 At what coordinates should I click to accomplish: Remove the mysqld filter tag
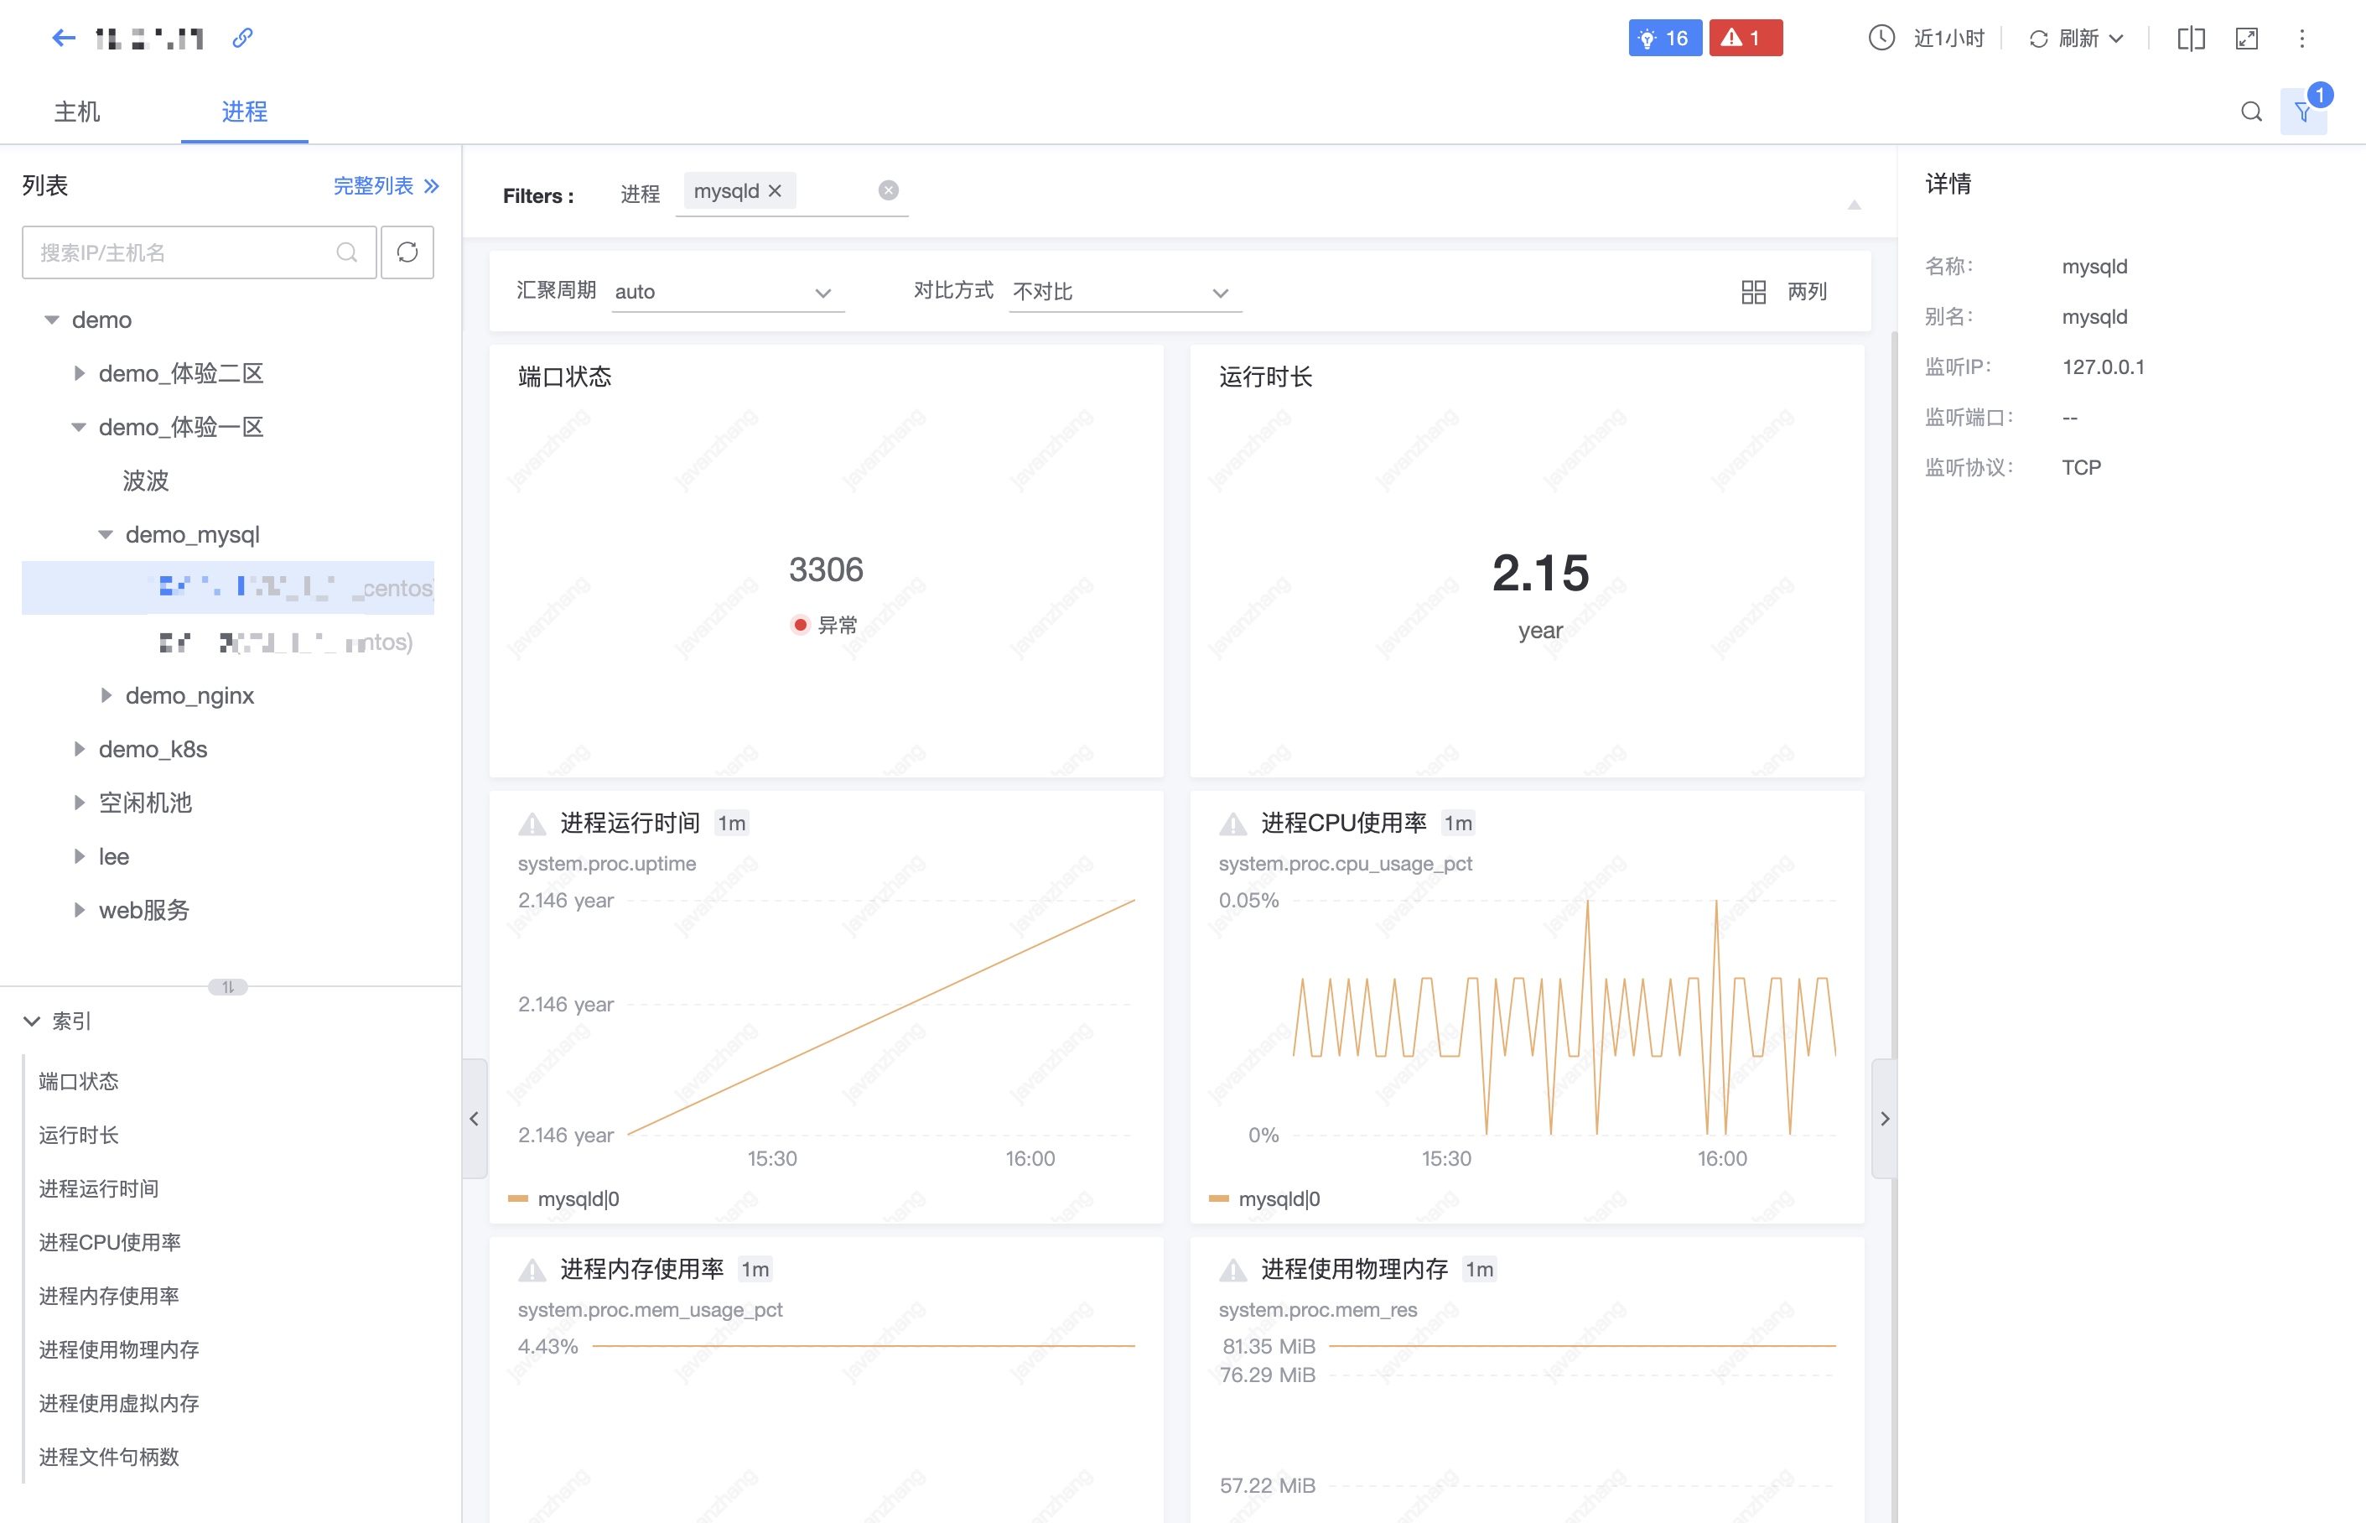[776, 191]
